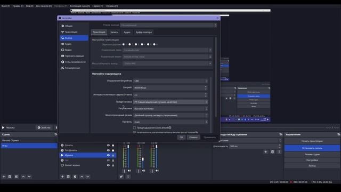This screenshot has width=341, height=192.
Task: Show the hidden Чат source
Action: tap(108, 160)
